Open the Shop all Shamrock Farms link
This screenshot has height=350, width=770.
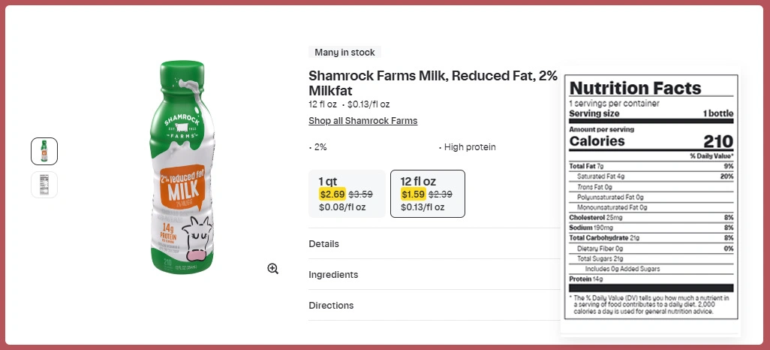click(362, 121)
